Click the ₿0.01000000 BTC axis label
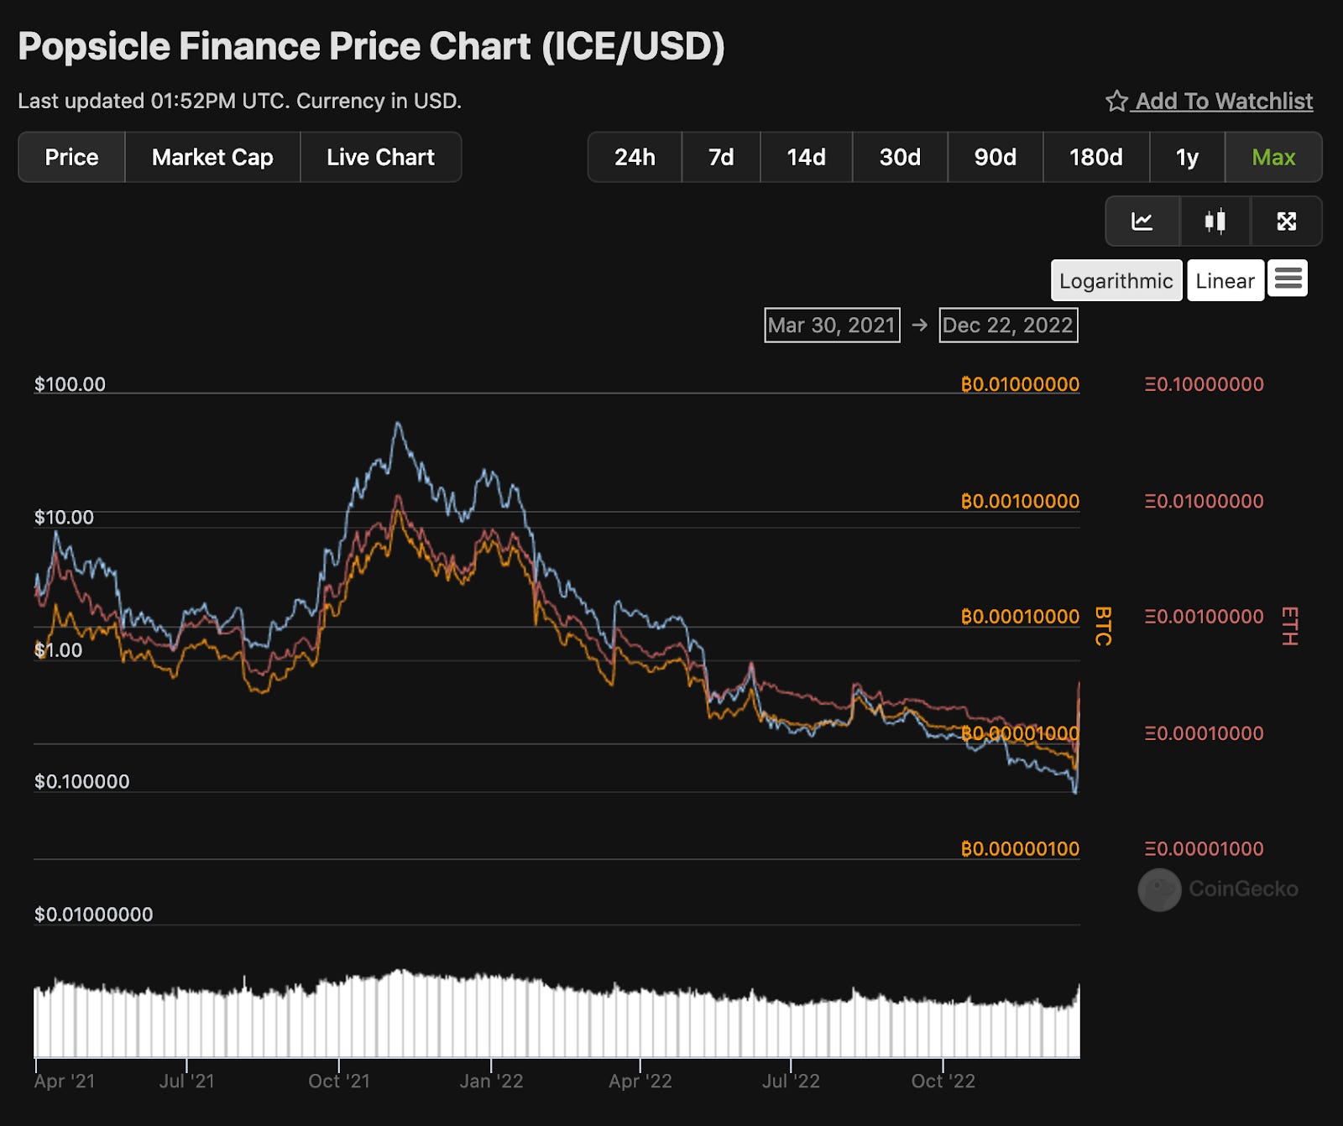The width and height of the screenshot is (1343, 1126). pyautogui.click(x=1020, y=384)
